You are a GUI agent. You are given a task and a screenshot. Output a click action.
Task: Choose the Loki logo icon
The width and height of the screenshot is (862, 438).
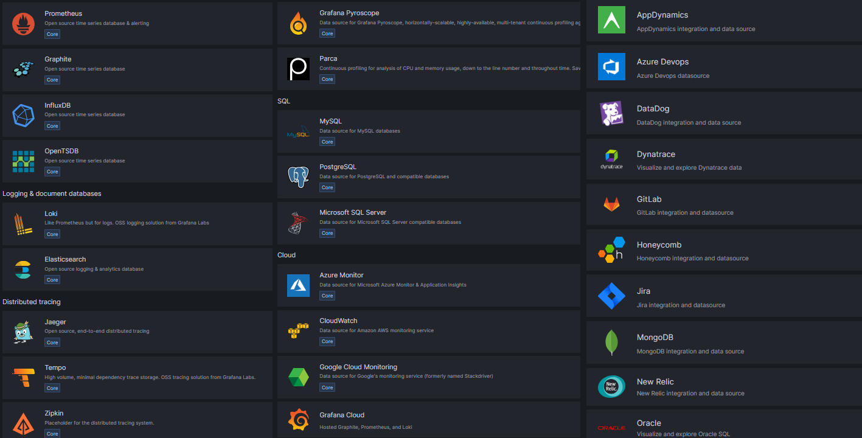(x=23, y=224)
